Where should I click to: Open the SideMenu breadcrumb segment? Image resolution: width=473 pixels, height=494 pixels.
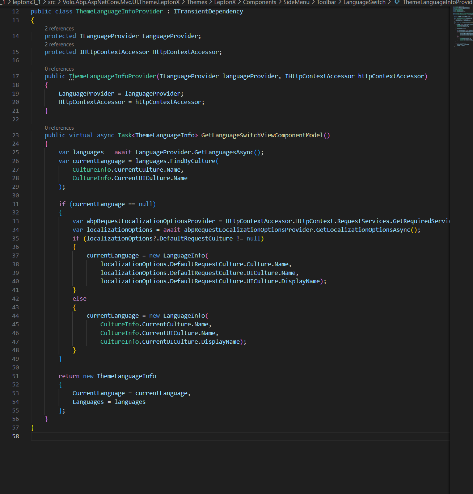click(x=296, y=3)
